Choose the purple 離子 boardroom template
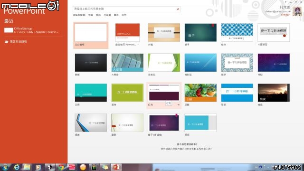The width and height of the screenshot is (304, 171). click(x=164, y=123)
